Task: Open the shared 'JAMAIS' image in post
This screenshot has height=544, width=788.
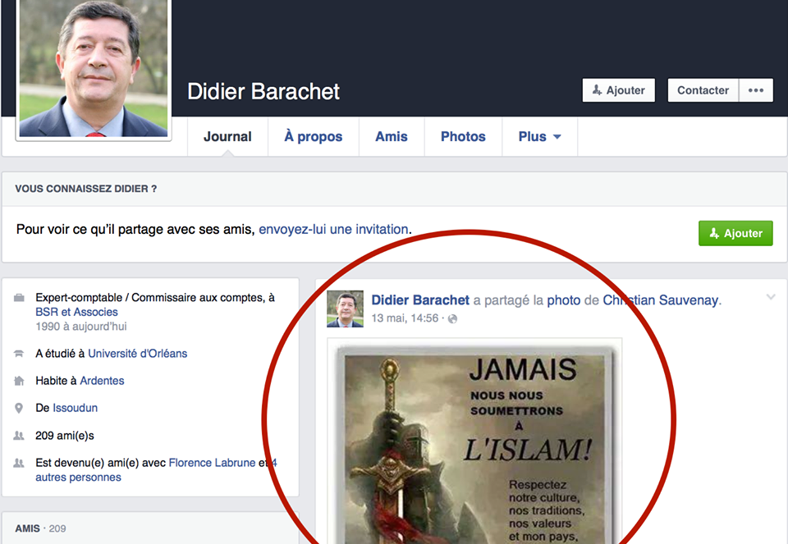Action: [x=474, y=442]
